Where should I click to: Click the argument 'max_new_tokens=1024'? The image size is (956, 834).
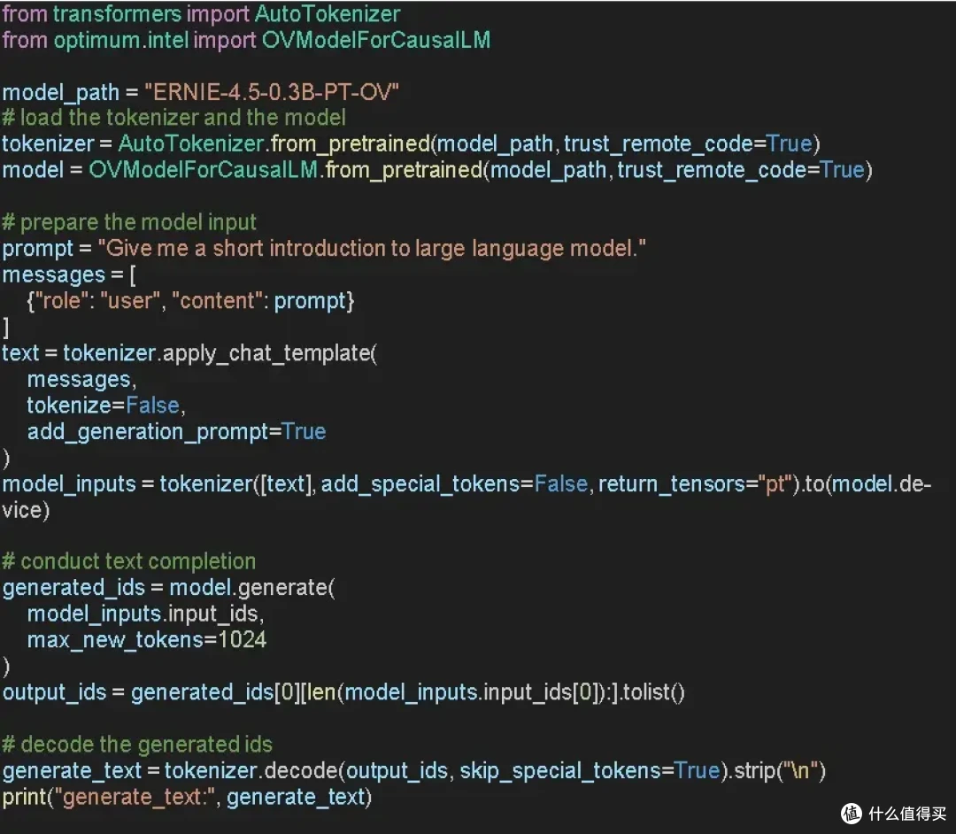[147, 640]
